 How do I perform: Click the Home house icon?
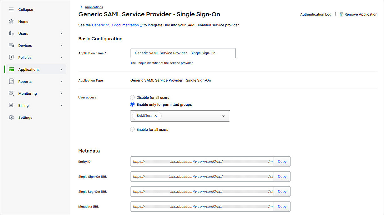pyautogui.click(x=11, y=22)
